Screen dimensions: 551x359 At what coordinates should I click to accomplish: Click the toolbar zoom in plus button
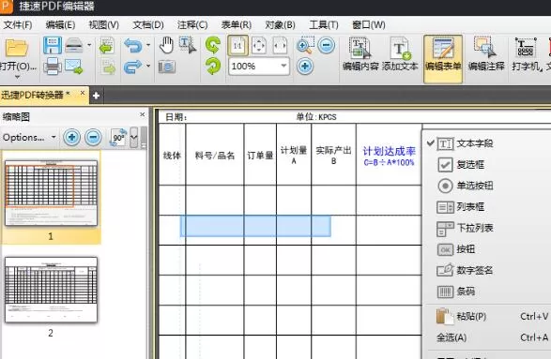pyautogui.click(x=305, y=66)
